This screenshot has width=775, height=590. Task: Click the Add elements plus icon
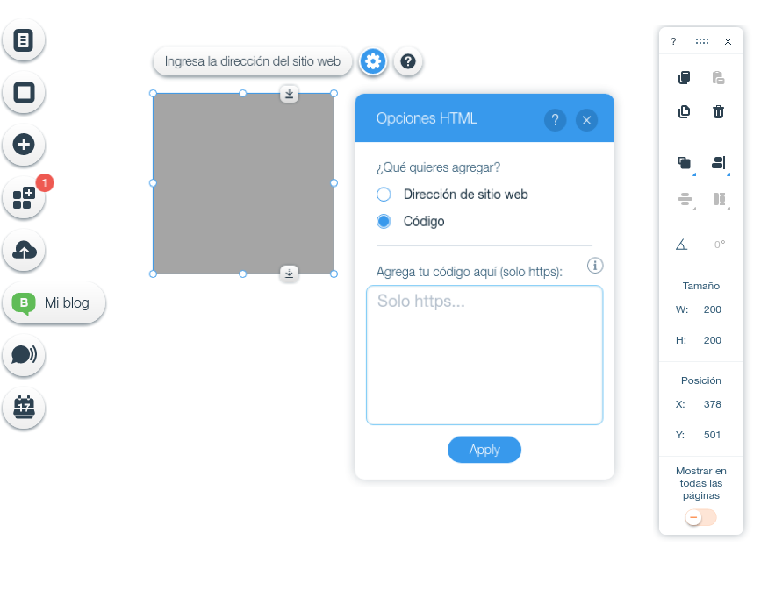[24, 145]
